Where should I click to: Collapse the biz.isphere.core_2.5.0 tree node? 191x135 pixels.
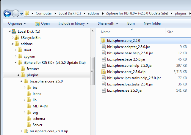[x=21, y=81]
